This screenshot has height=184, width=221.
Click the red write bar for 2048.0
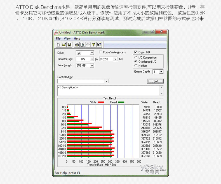click(91, 148)
